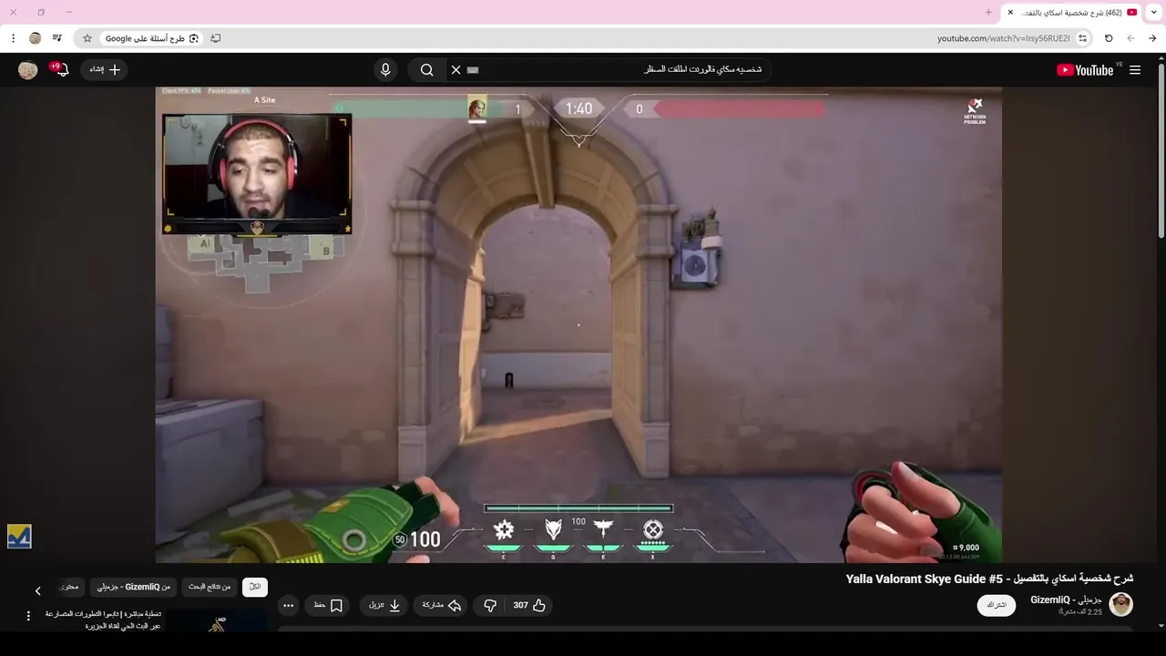Open the YouTube notifications bell
Image resolution: width=1166 pixels, height=656 pixels.
tap(61, 70)
